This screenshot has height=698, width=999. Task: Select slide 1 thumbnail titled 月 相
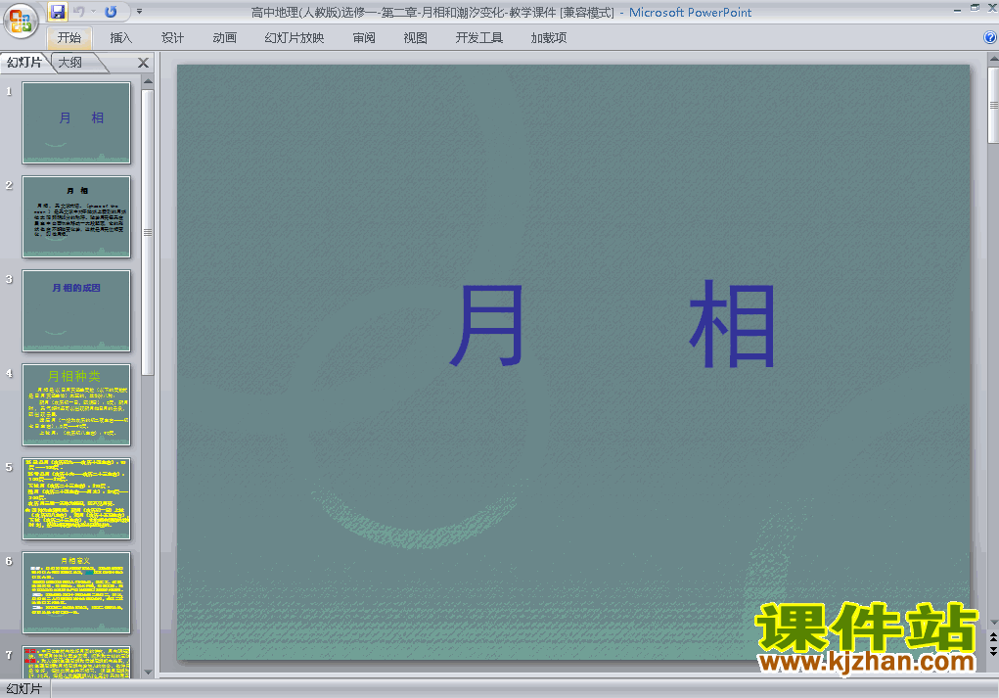pos(76,122)
